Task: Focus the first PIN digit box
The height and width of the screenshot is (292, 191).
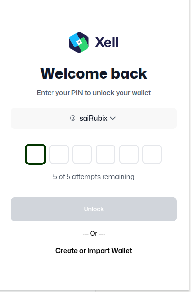Action: [35, 154]
